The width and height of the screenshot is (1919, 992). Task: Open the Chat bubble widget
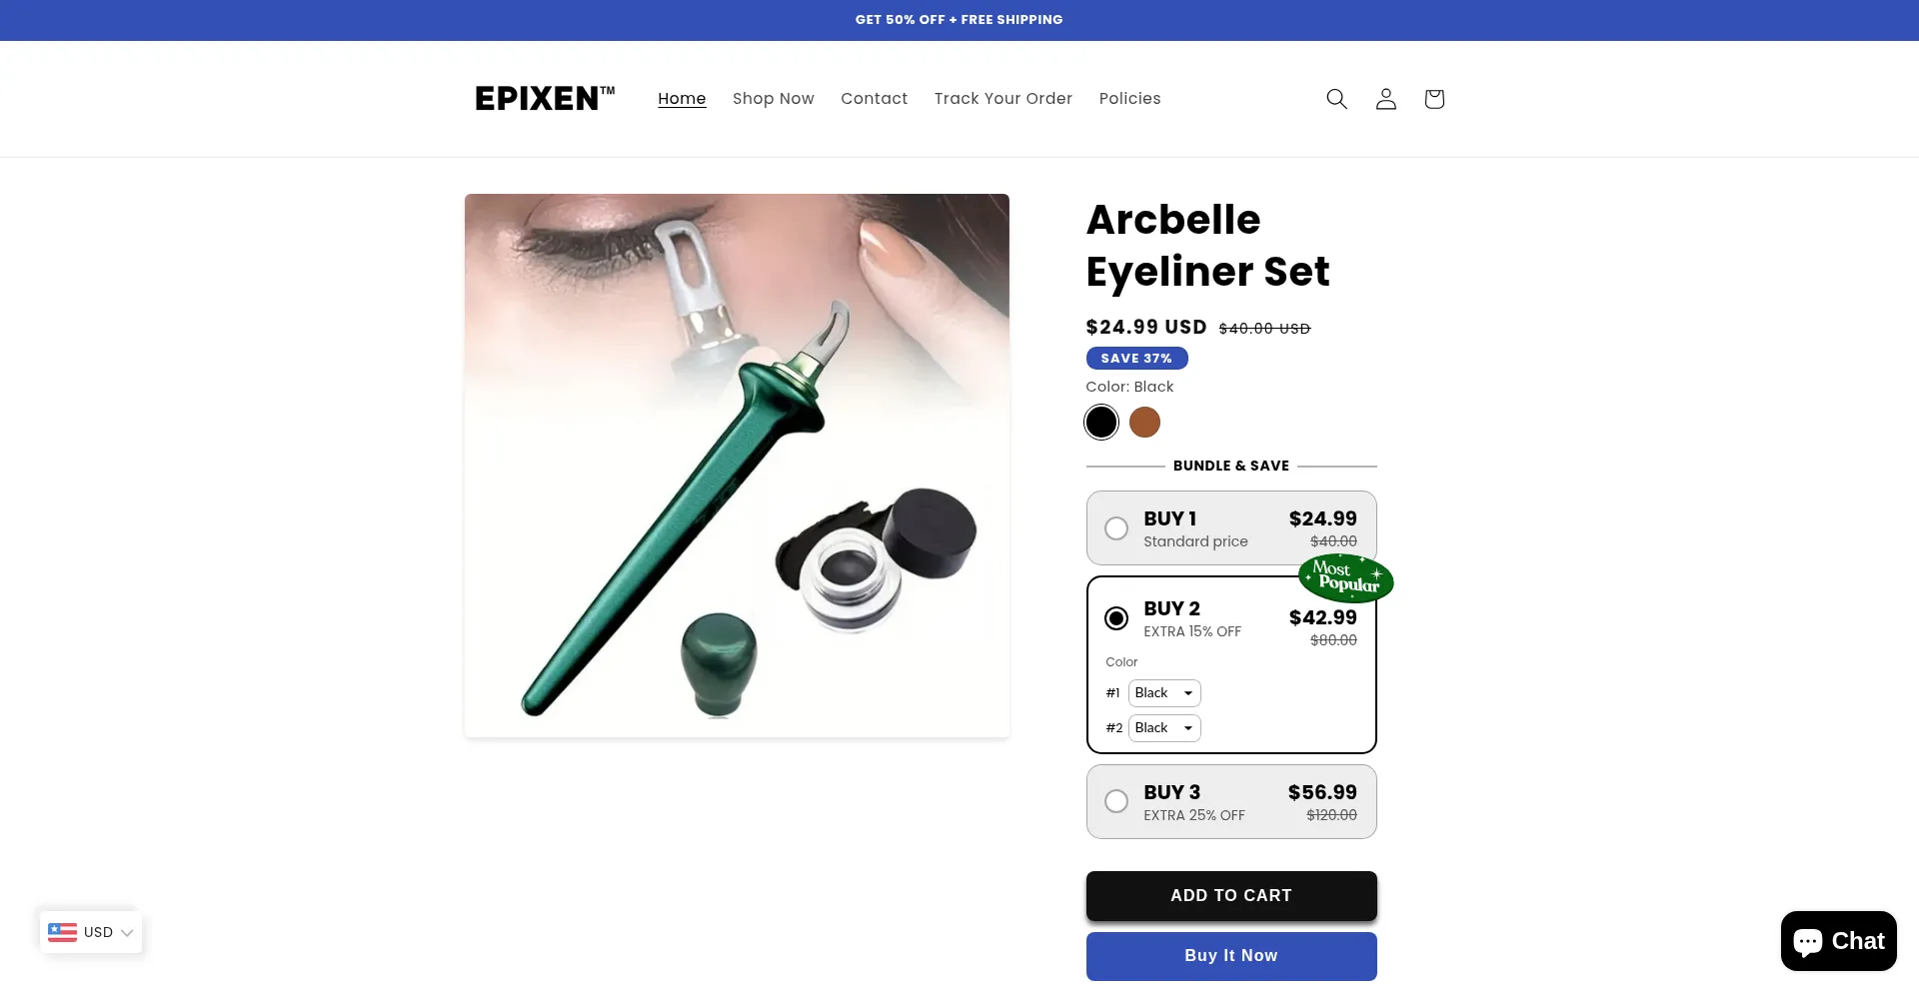1838,941
